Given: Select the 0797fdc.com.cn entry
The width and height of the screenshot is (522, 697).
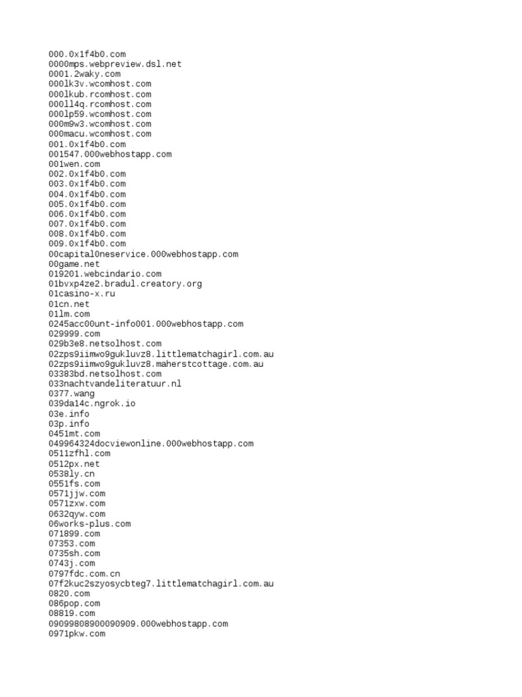Looking at the screenshot, I should (x=84, y=574).
